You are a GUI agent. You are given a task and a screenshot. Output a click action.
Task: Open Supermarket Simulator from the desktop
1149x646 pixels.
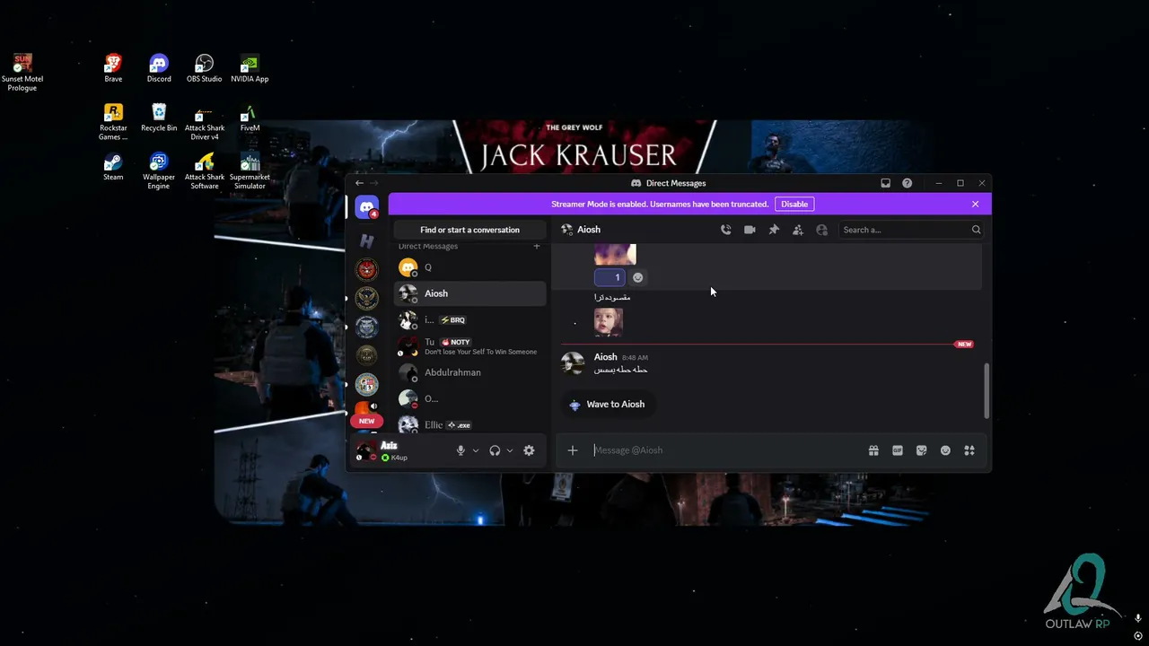pyautogui.click(x=250, y=171)
